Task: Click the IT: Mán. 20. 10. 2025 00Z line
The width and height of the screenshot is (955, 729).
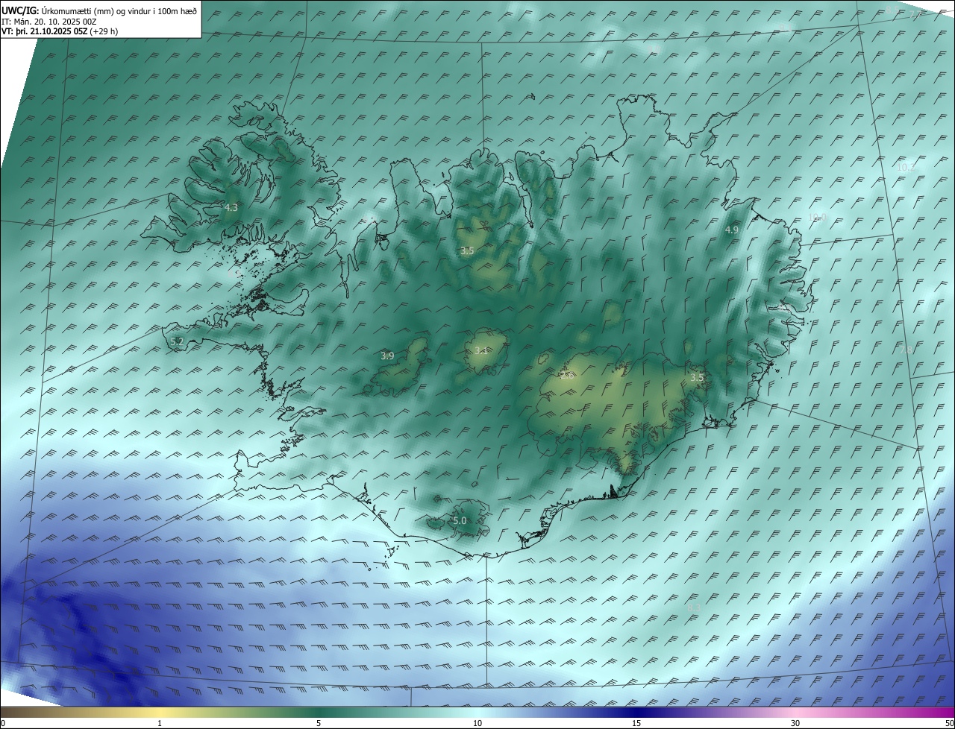Action: coord(49,22)
